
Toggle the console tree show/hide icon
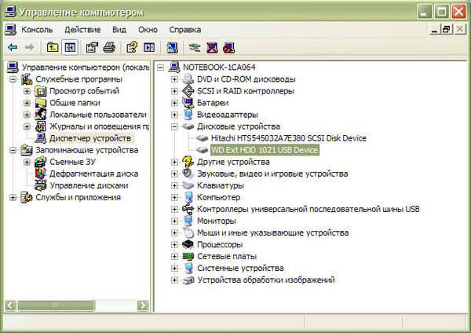pyautogui.click(x=69, y=47)
